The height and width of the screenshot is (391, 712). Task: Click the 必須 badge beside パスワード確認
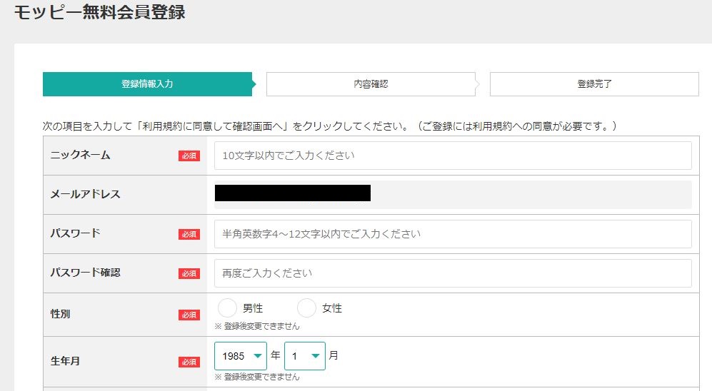point(189,273)
